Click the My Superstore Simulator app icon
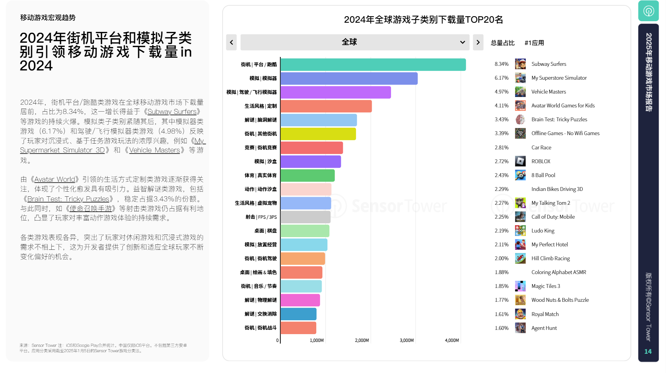The image size is (666, 373). (x=520, y=78)
